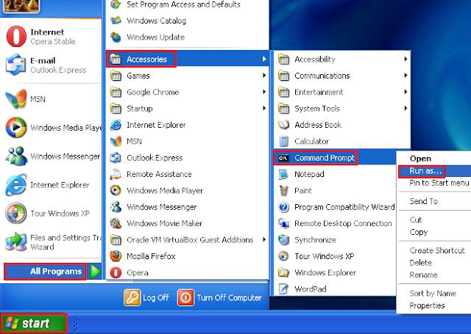Click the MSN text label in All Programs

click(134, 141)
